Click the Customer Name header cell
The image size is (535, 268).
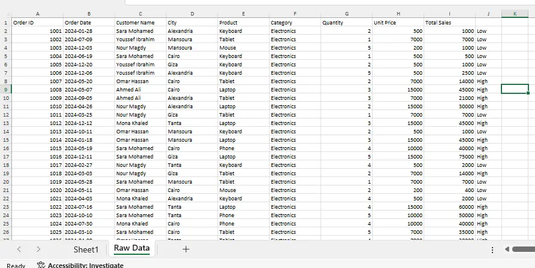tap(141, 23)
